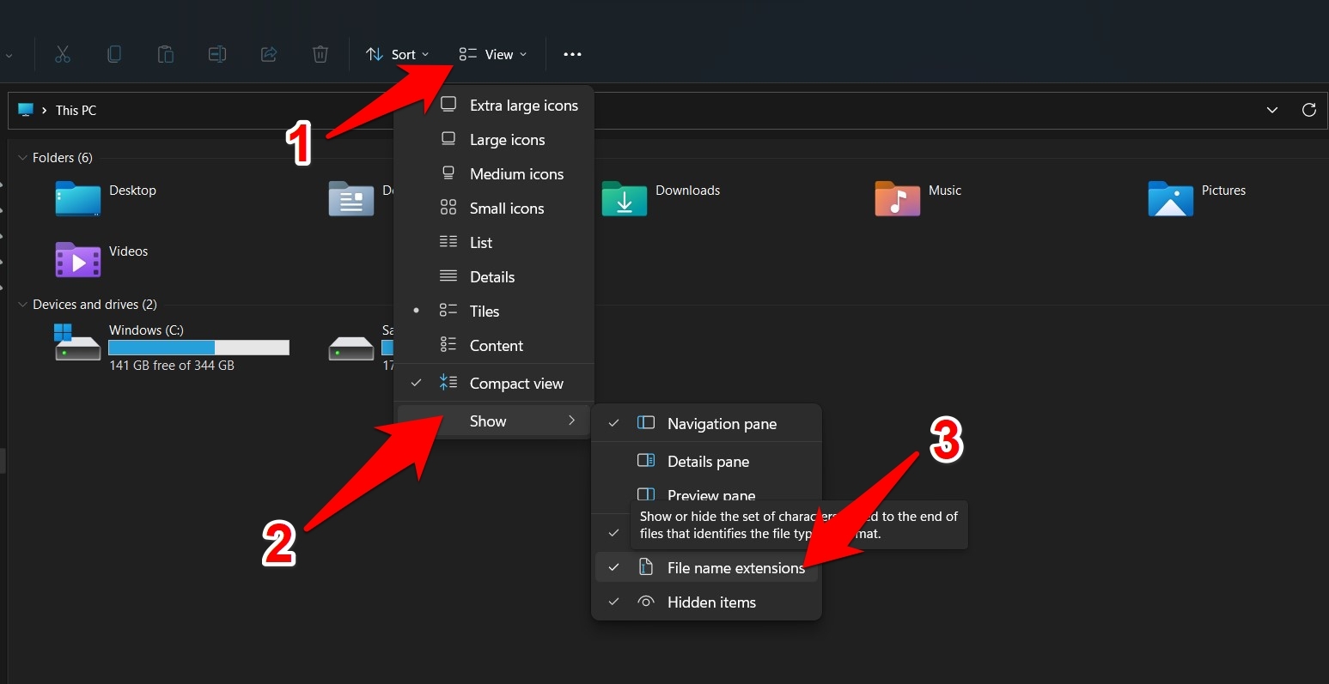Screen dimensions: 1329x684
Task: Select Details view from the View menu
Action: [x=491, y=276]
